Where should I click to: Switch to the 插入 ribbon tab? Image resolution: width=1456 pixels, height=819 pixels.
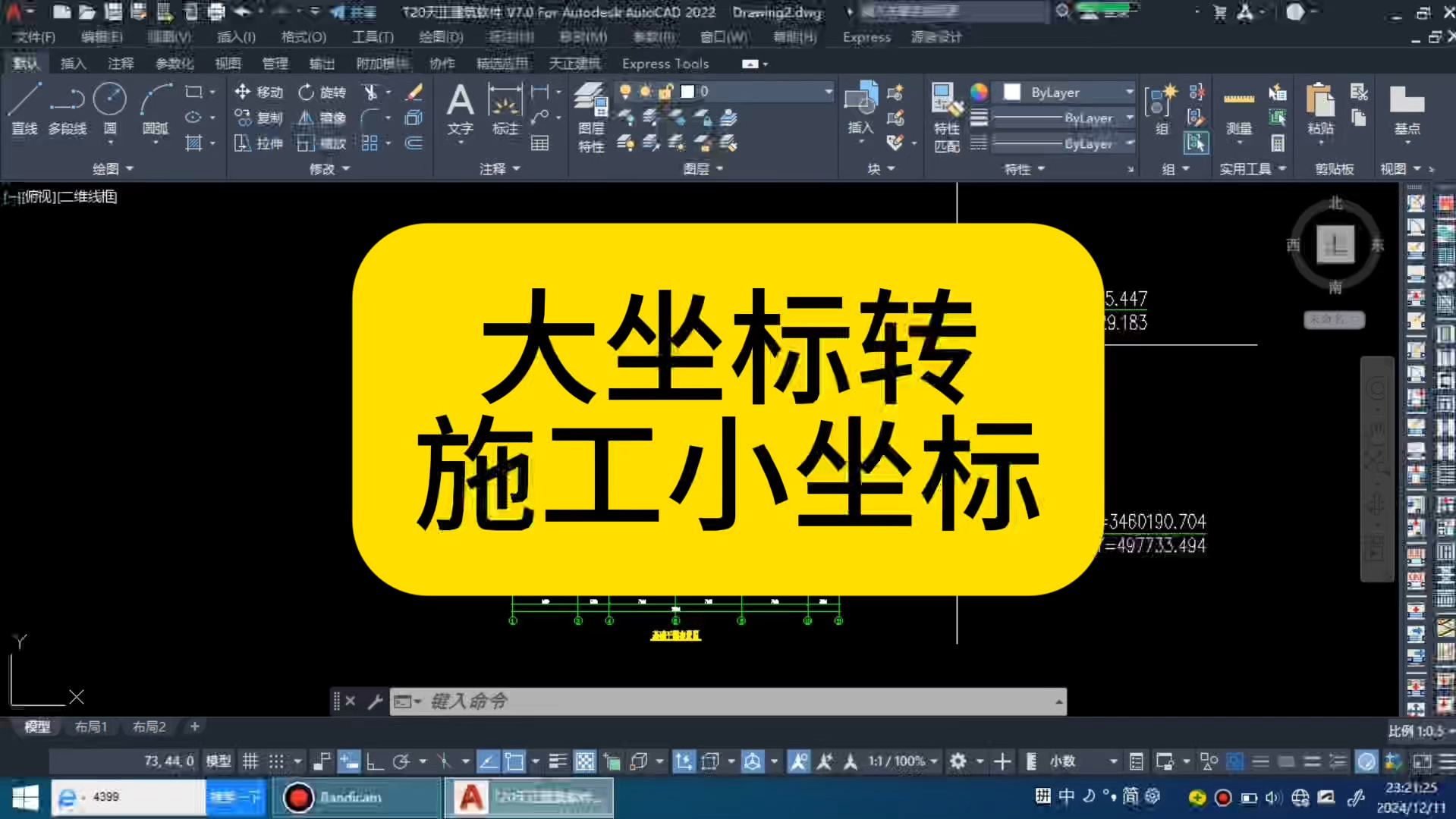click(x=73, y=63)
